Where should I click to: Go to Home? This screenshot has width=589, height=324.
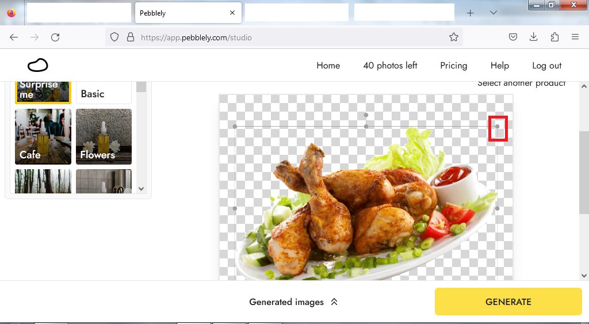point(328,66)
